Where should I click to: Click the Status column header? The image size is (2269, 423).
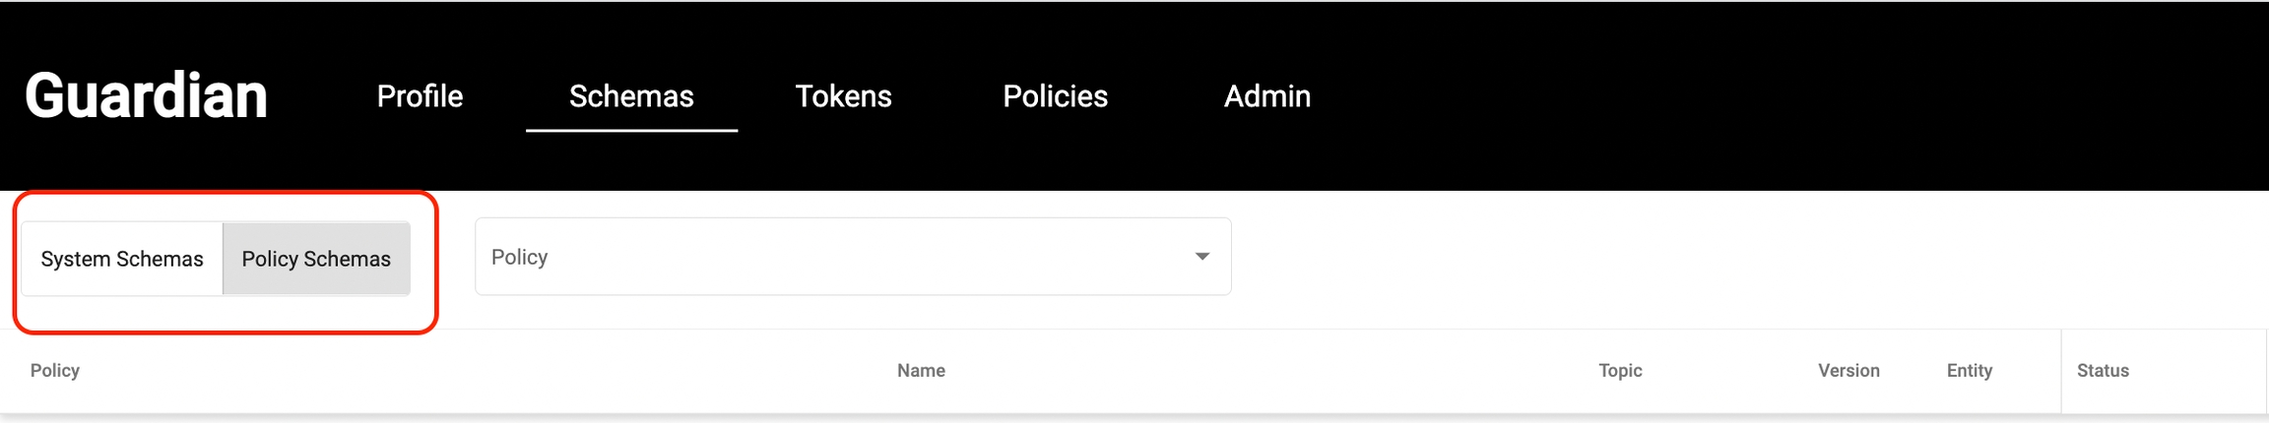(2103, 371)
